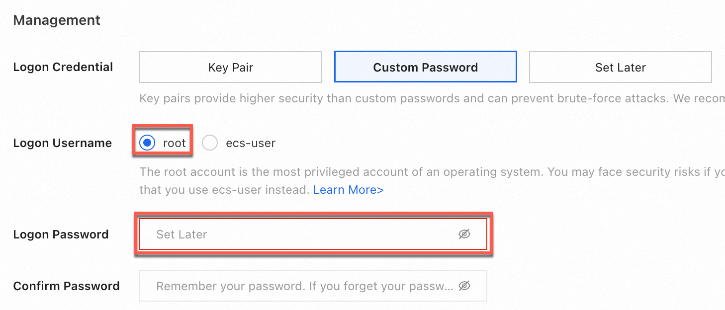
Task: Toggle visibility eye icon in Confirm Password
Action: pyautogui.click(x=464, y=286)
